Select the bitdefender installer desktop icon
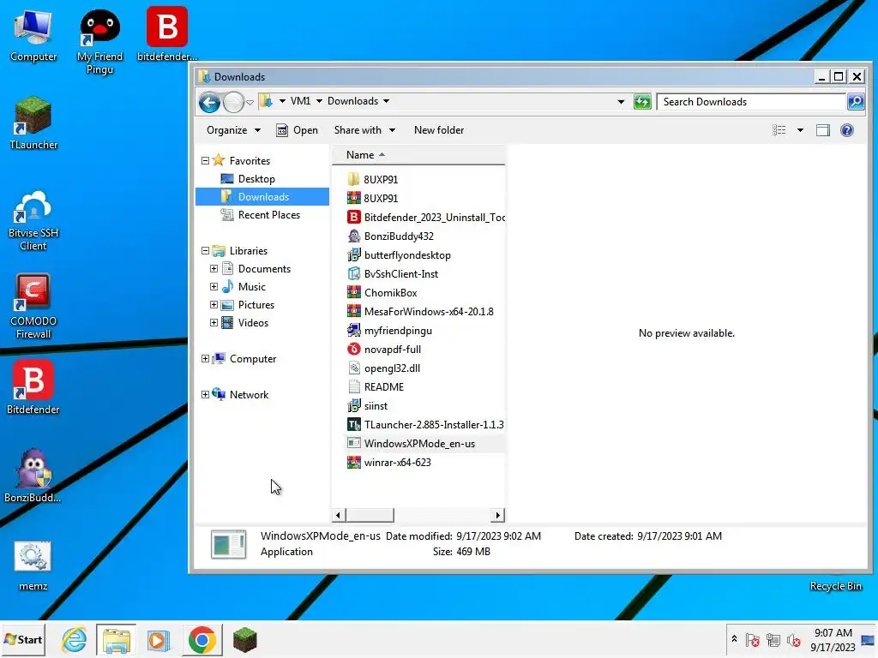The width and height of the screenshot is (878, 658). (x=167, y=34)
